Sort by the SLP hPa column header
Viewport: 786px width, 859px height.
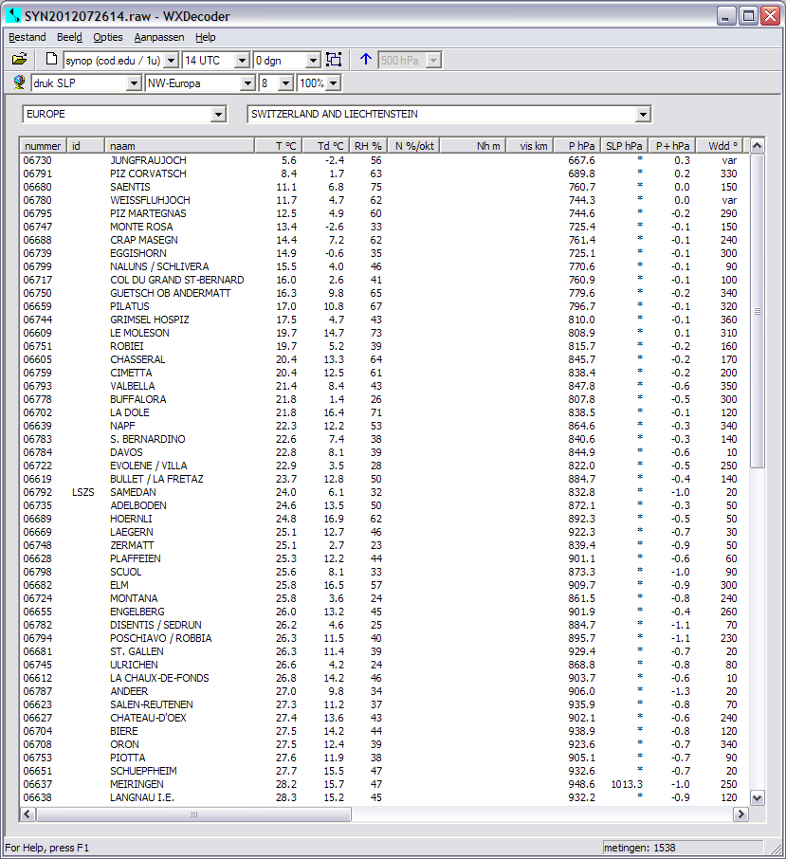[x=625, y=146]
